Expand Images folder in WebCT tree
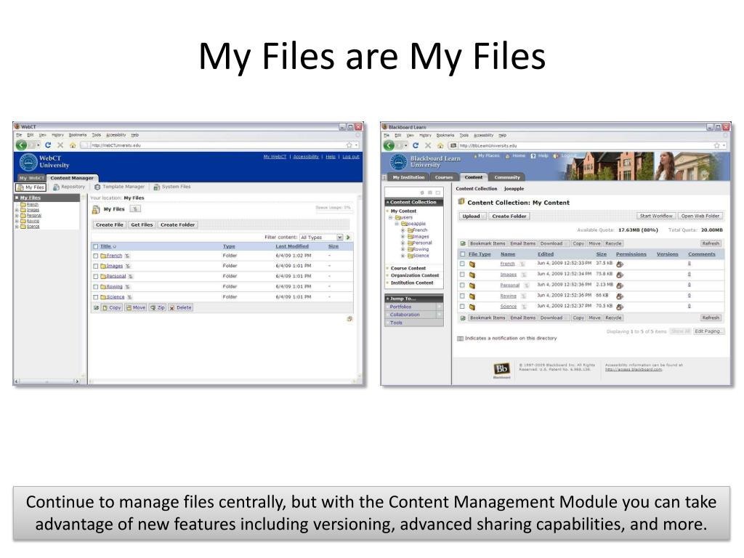 click(x=17, y=210)
